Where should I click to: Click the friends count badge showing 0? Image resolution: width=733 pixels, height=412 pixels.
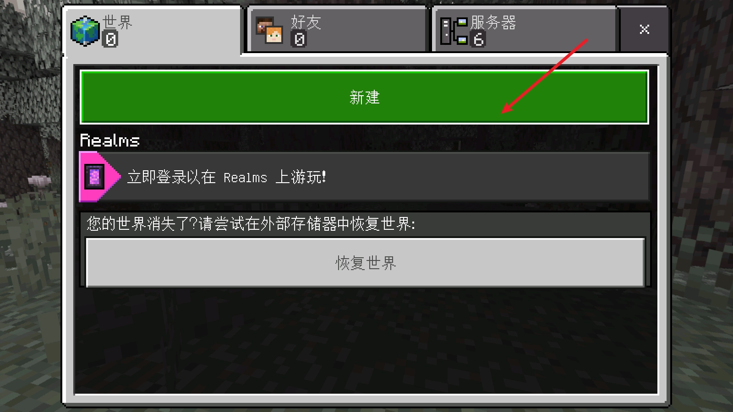(299, 39)
